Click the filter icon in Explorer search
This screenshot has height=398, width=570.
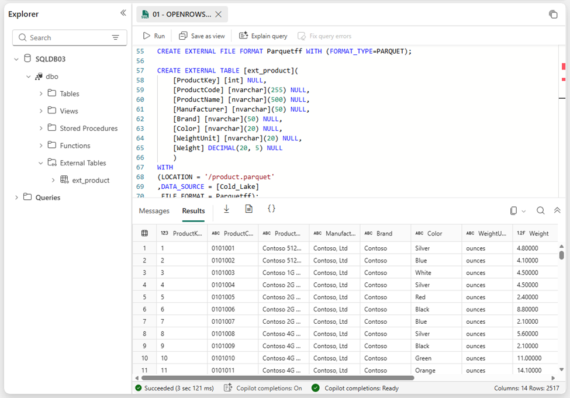click(116, 37)
